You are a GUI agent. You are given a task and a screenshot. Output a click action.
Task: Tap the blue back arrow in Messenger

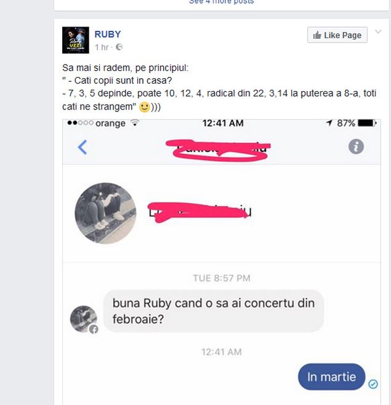pyautogui.click(x=83, y=147)
